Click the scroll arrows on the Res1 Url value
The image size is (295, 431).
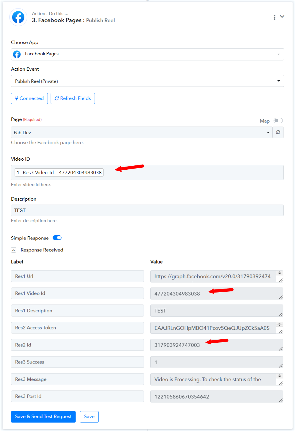click(x=280, y=273)
